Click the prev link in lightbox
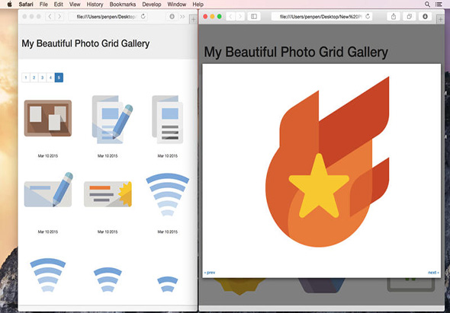Image resolution: width=450 pixels, height=313 pixels. [210, 273]
